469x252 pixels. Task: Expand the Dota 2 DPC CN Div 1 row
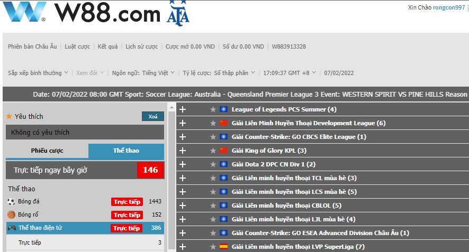coord(183,164)
